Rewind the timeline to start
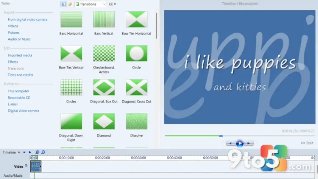Viewport: 318px width, 179px height. [x=24, y=152]
